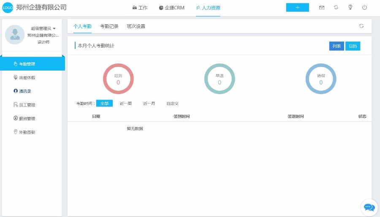Click the mail envelope icon in header

pyautogui.click(x=322, y=8)
